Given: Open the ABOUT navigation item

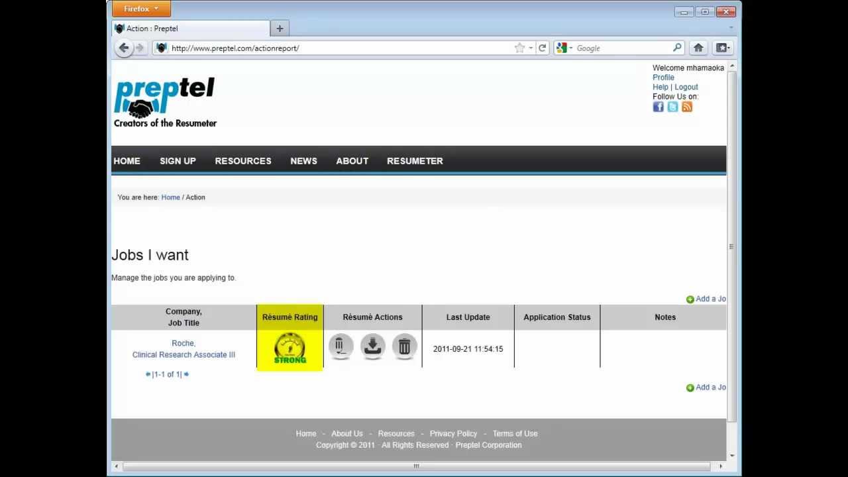Looking at the screenshot, I should pos(352,161).
